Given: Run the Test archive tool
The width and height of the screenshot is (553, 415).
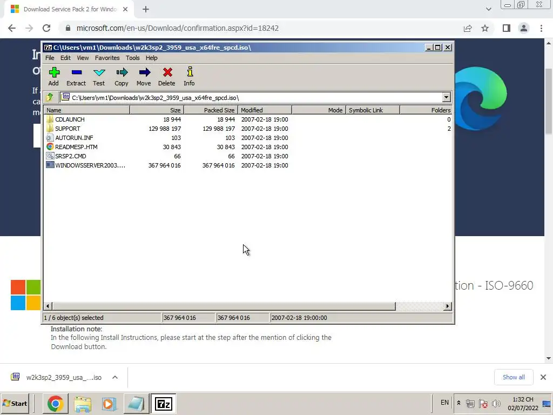Looking at the screenshot, I should (x=99, y=76).
